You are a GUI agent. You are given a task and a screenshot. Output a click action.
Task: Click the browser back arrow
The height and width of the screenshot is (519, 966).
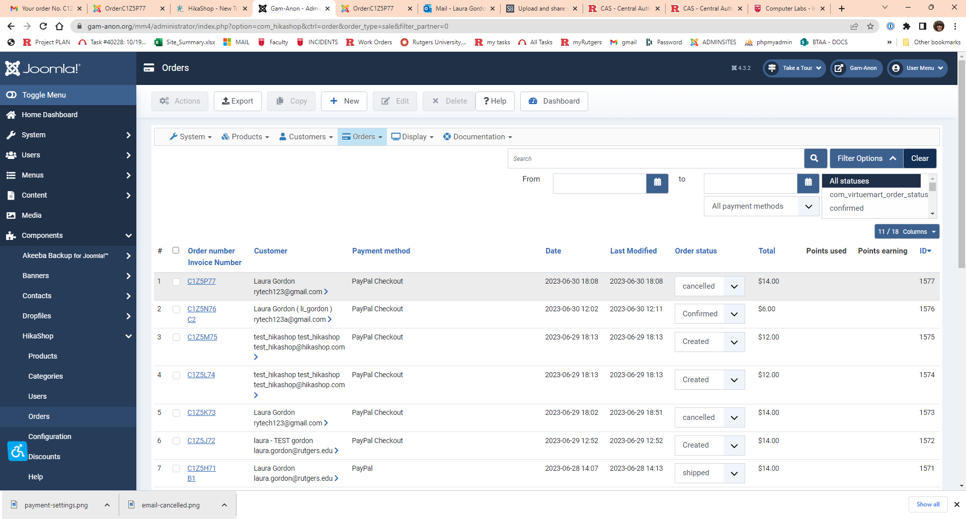pos(11,26)
